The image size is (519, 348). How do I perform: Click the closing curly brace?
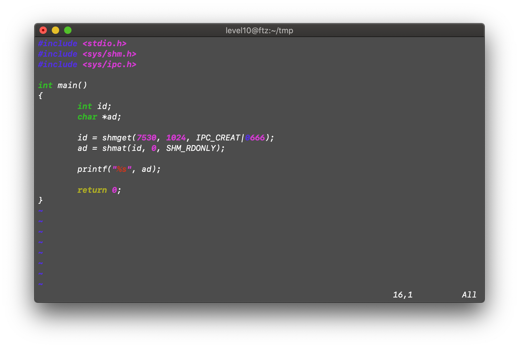point(40,200)
